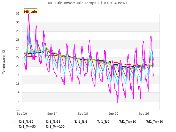
Task: Toggle the Tul1_Tw+30 legend entry
Action: coord(152,122)
